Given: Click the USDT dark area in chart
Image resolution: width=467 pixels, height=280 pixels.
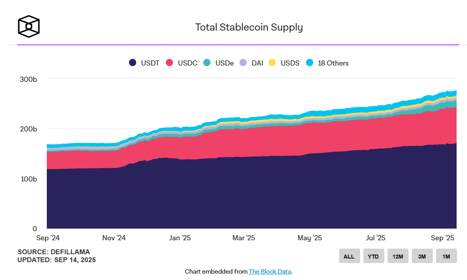Looking at the screenshot, I should tap(238, 195).
